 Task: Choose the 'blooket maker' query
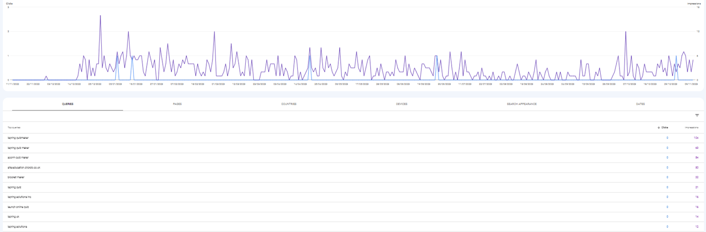(x=16, y=177)
